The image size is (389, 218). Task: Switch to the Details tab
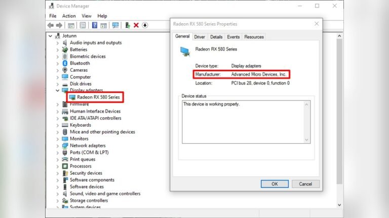click(x=216, y=37)
